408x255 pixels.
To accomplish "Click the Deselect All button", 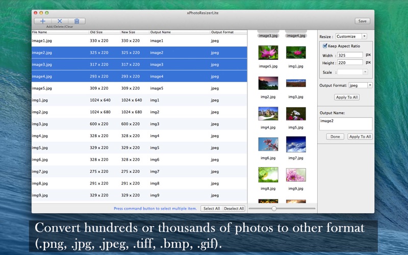I will point(234,209).
